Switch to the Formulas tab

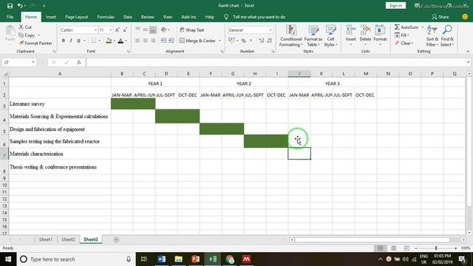tap(106, 17)
